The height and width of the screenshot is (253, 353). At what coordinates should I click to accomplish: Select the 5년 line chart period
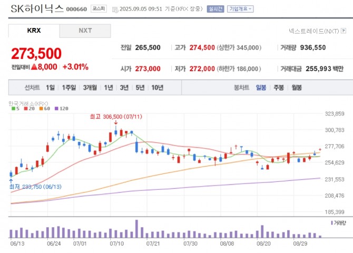(x=140, y=87)
